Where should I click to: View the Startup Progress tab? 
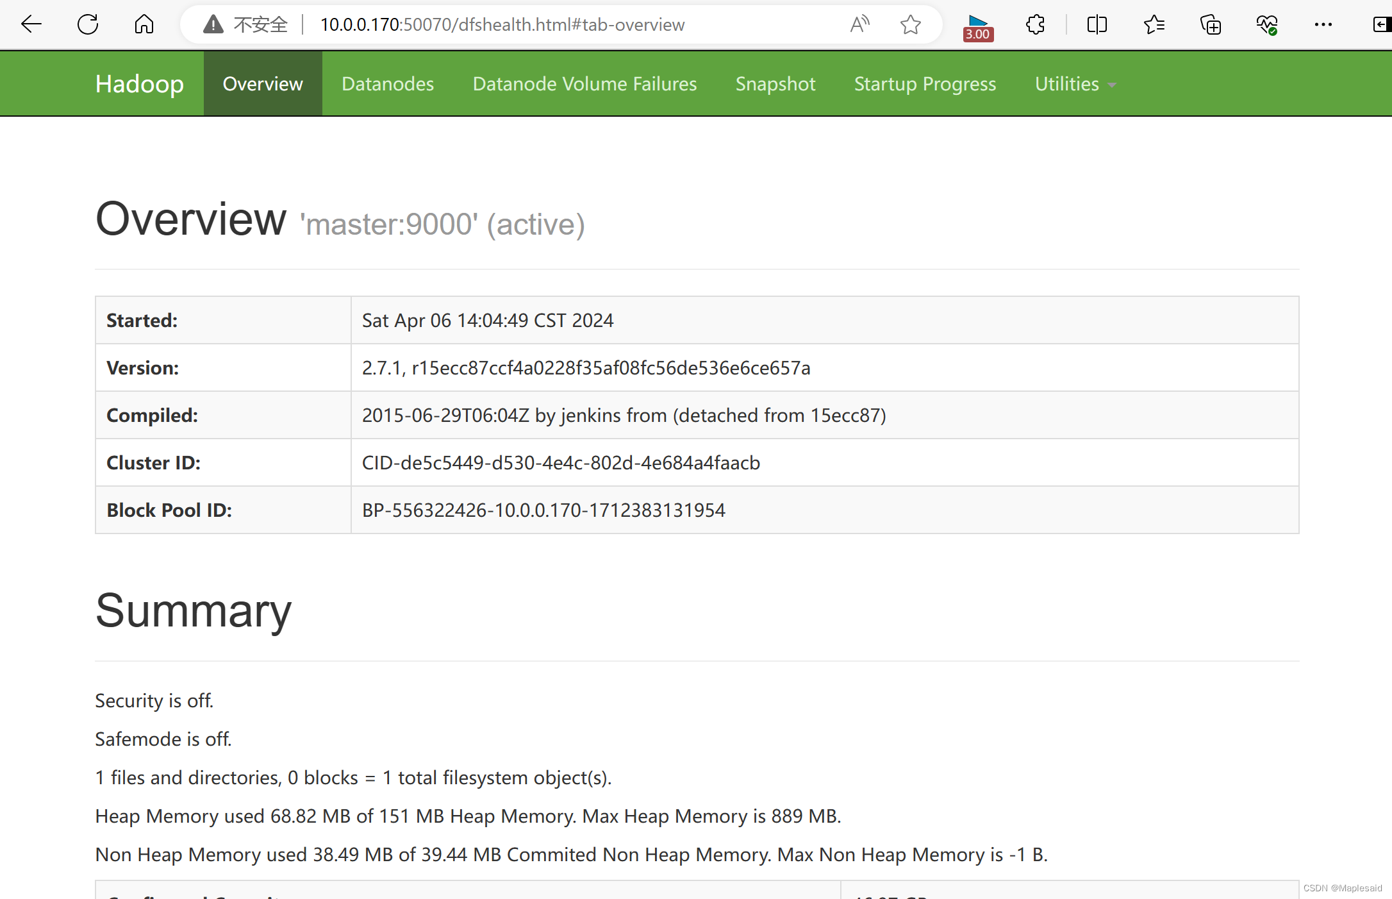pyautogui.click(x=925, y=84)
